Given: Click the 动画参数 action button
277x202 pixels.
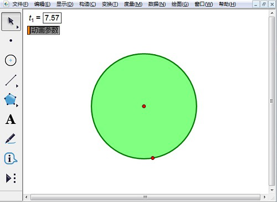Looking at the screenshot, I should click(43, 30).
